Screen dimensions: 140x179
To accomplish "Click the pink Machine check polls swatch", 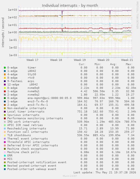I will coord(5,152).
